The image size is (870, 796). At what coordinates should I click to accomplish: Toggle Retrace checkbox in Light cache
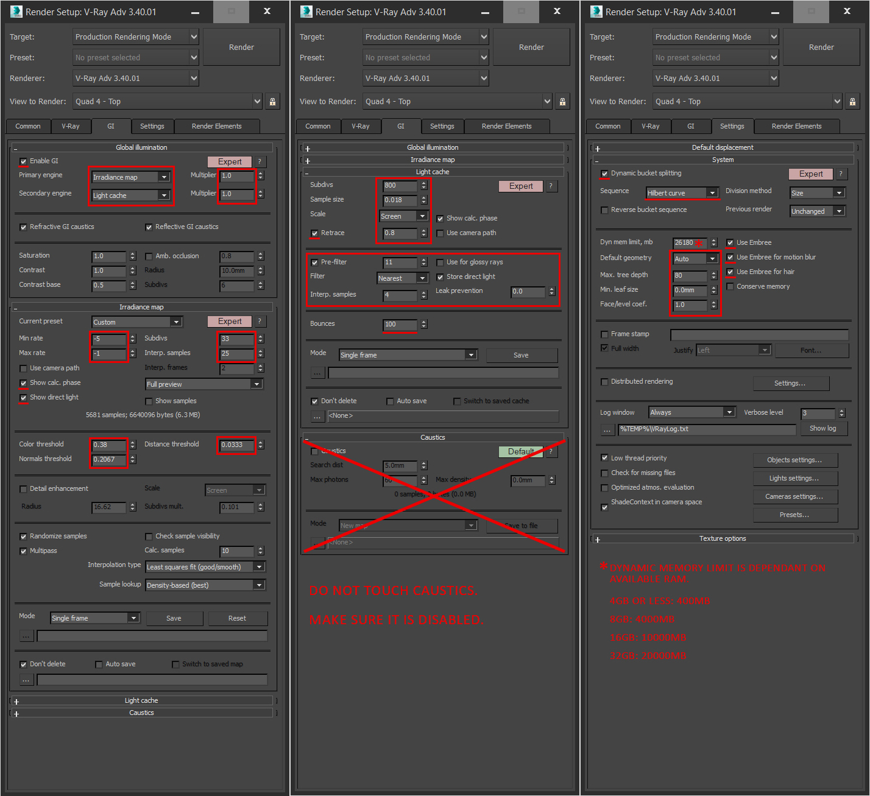coord(314,233)
